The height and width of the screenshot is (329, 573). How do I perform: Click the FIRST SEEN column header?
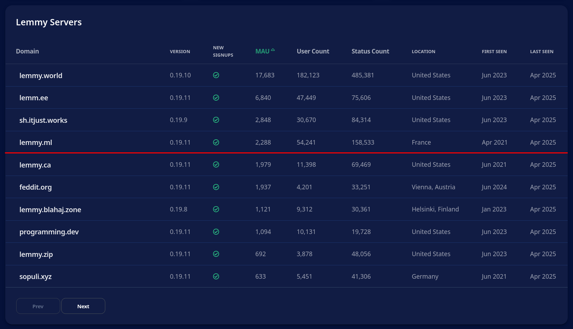(x=494, y=52)
